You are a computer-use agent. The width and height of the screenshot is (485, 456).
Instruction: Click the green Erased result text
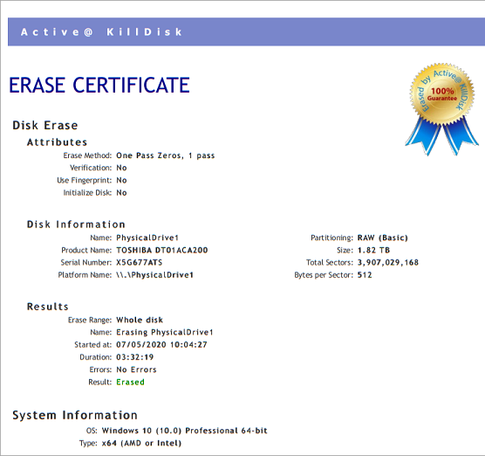click(x=130, y=382)
